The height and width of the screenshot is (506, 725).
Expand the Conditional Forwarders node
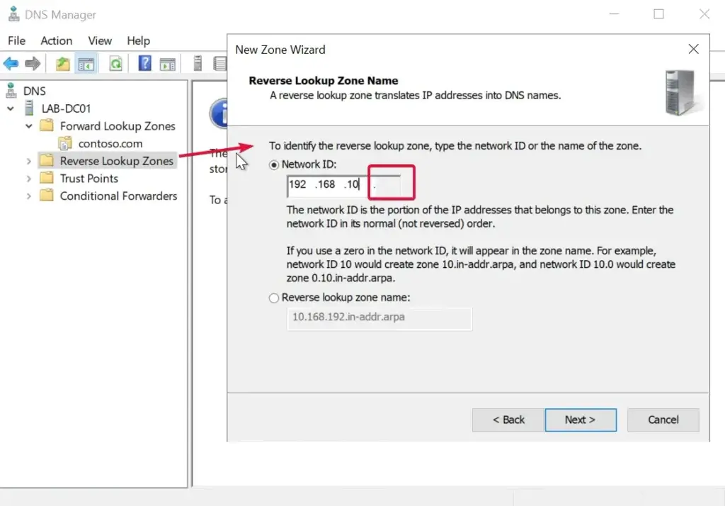point(29,196)
